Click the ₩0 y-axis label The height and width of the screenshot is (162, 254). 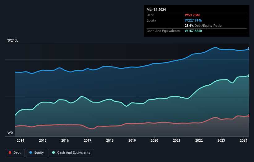tap(10, 133)
